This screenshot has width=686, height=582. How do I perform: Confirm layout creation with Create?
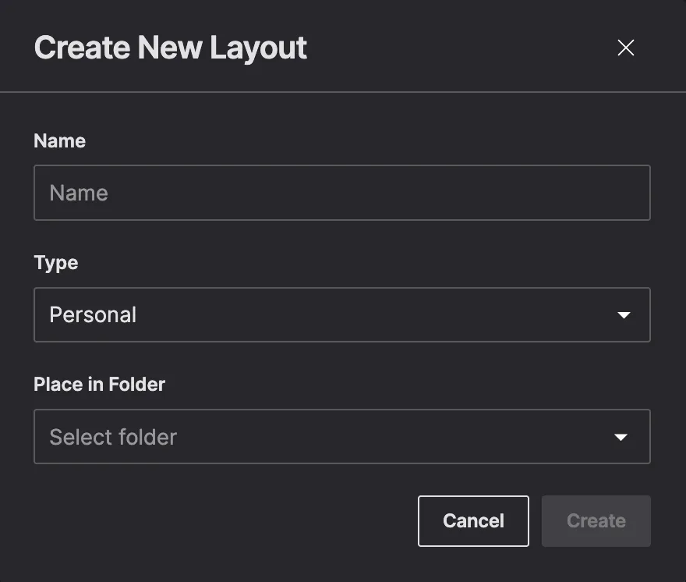596,521
